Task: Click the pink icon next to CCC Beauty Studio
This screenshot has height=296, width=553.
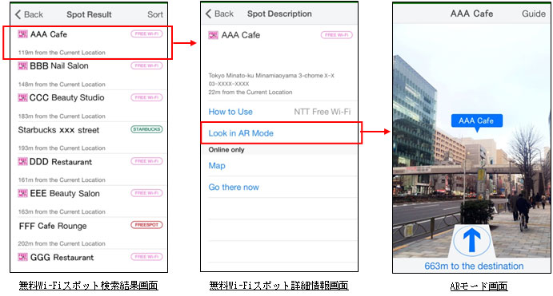Action: tap(22, 97)
